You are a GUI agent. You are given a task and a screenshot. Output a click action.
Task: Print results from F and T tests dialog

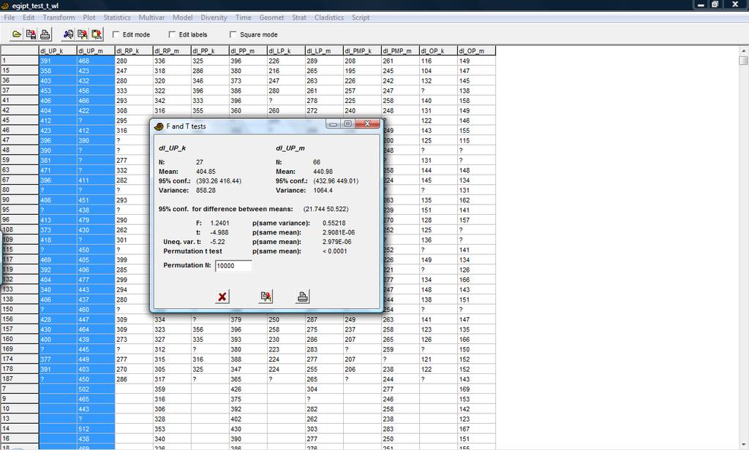point(302,297)
